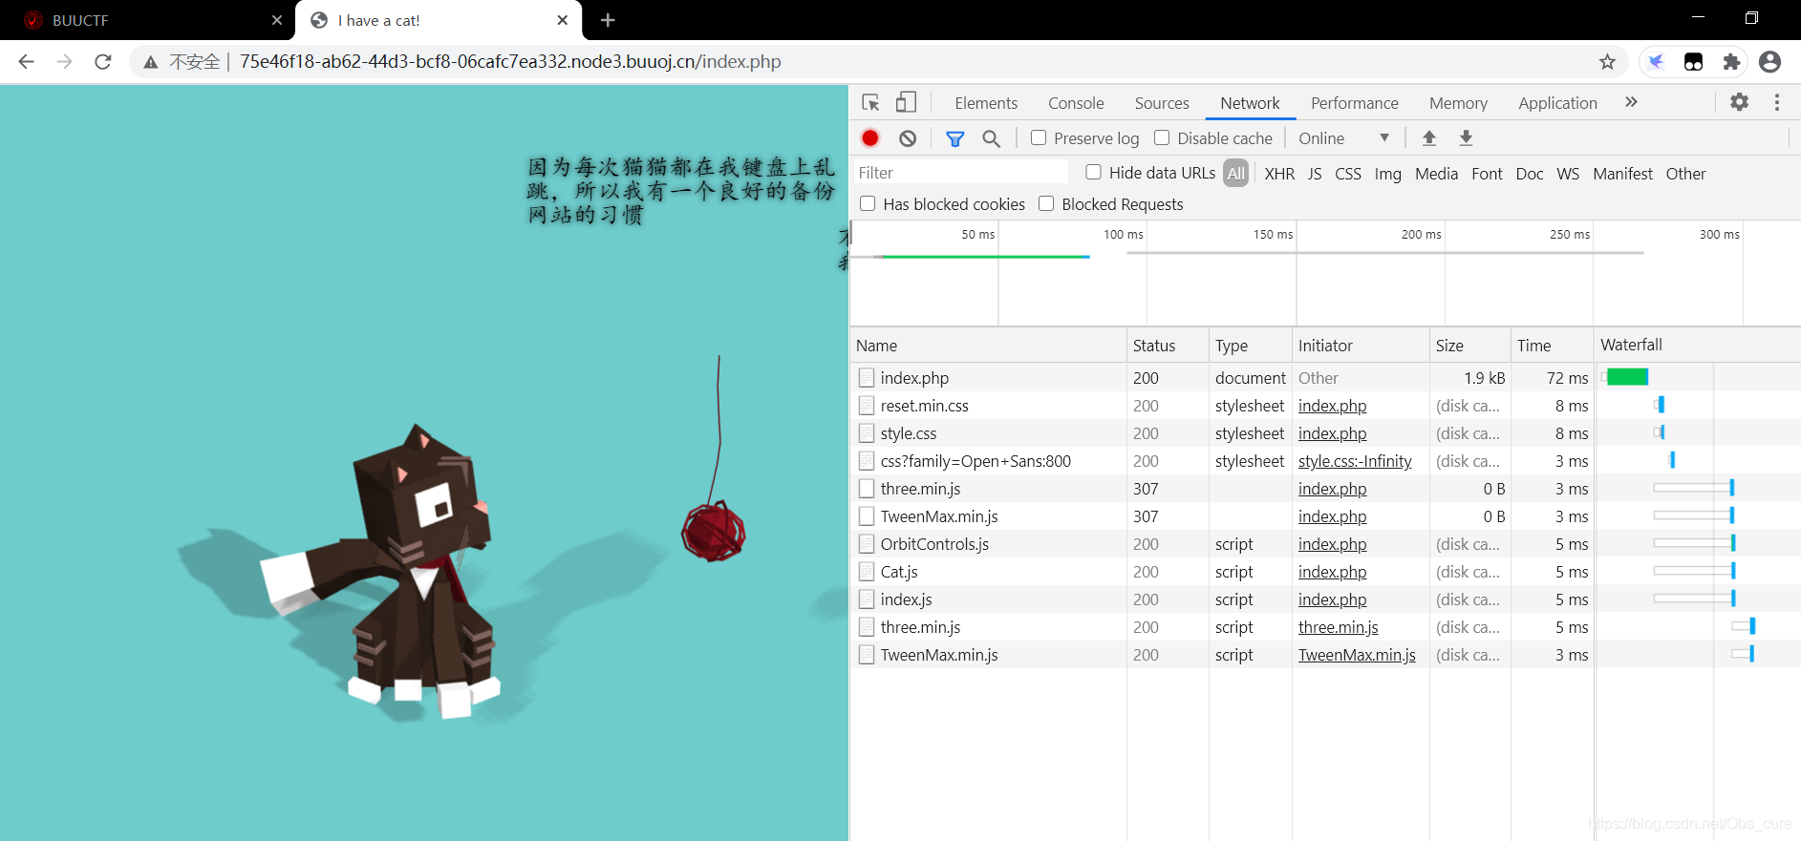Click the network Filter text field
Viewport: 1801px width, 841px height.
[960, 173]
